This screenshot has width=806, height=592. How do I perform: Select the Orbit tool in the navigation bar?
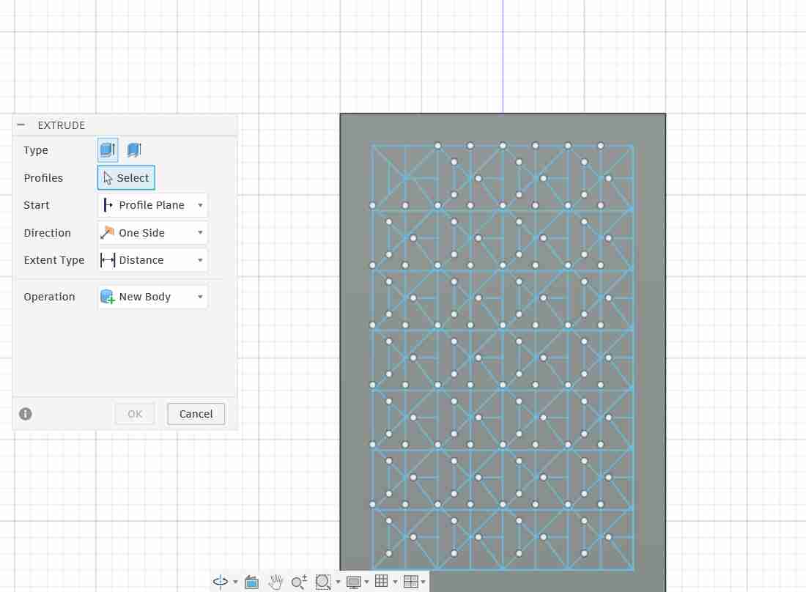point(221,582)
